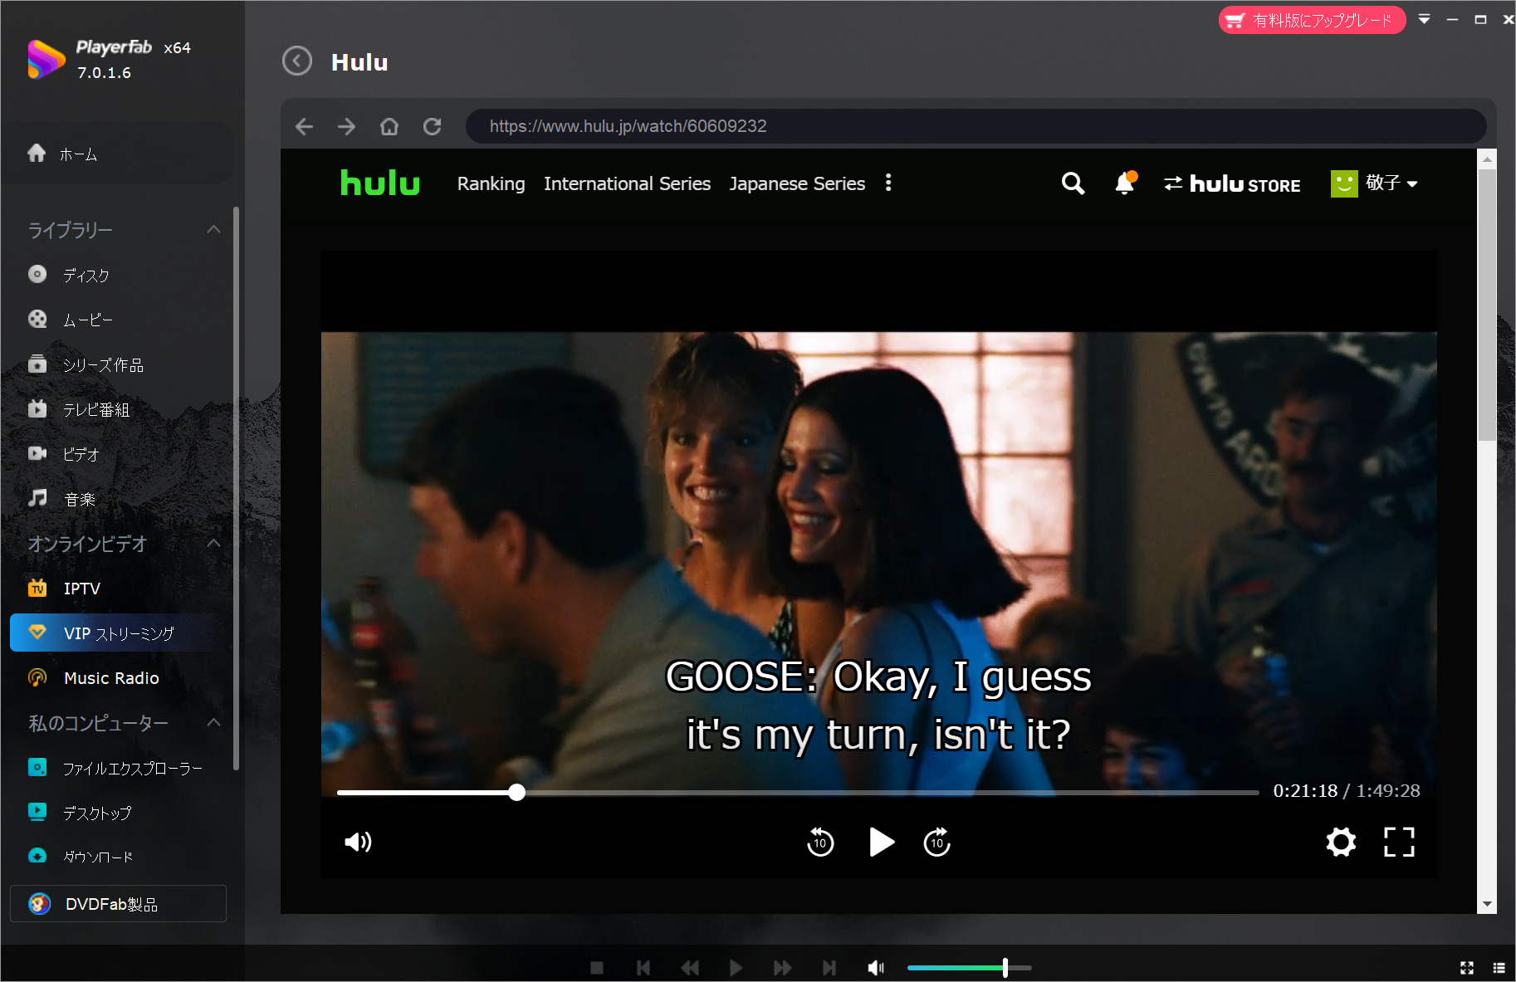The image size is (1516, 982).
Task: Open the browser home page icon
Action: click(x=389, y=126)
